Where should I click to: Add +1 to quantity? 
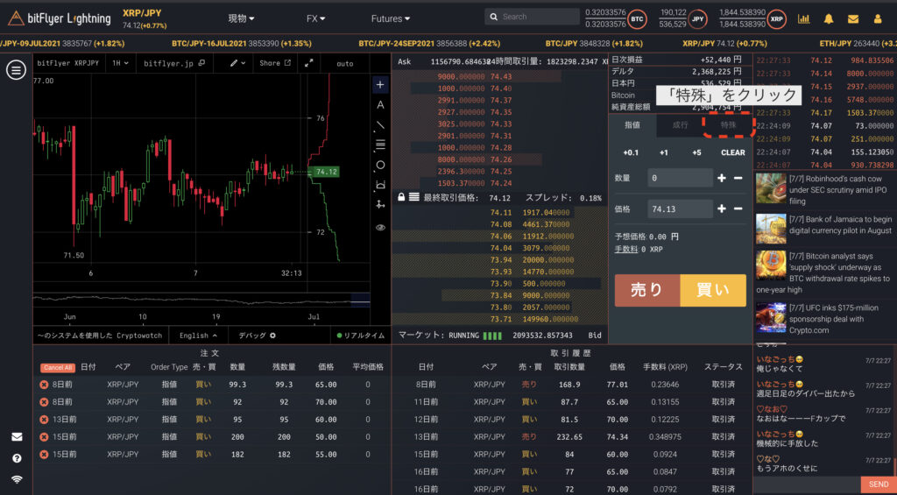click(664, 152)
